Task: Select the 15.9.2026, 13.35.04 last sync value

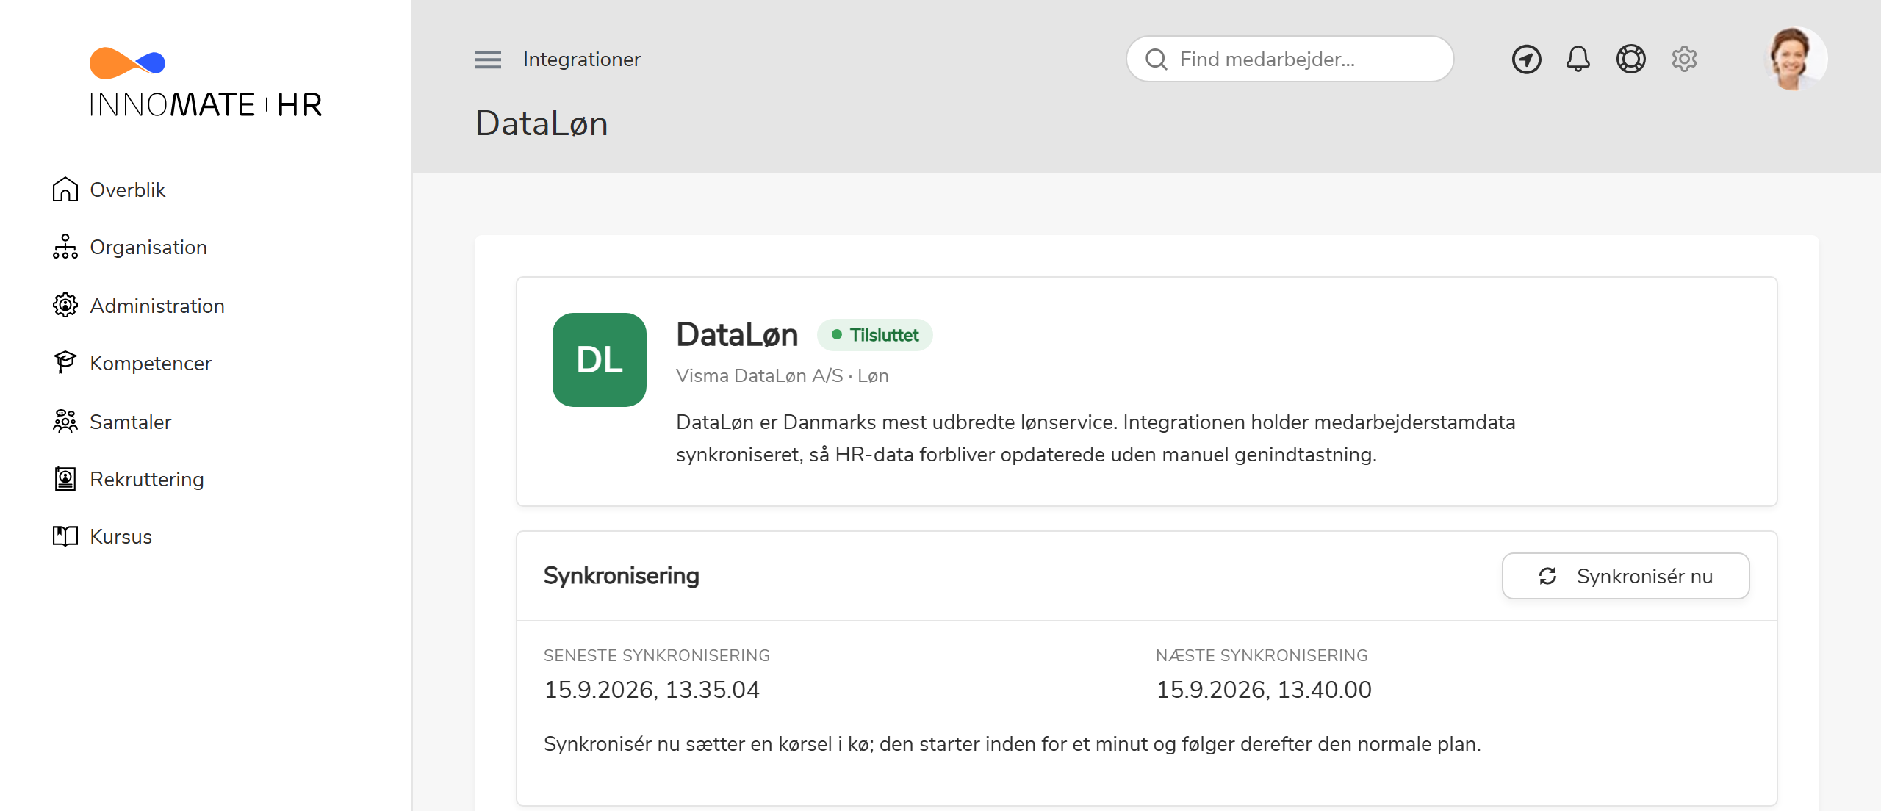Action: pyautogui.click(x=652, y=690)
